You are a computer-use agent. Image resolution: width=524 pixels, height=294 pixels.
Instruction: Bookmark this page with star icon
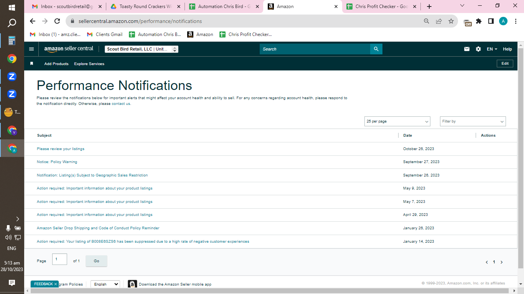click(x=451, y=21)
